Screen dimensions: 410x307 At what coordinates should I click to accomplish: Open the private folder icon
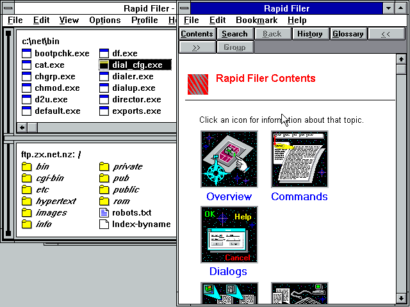point(104,166)
